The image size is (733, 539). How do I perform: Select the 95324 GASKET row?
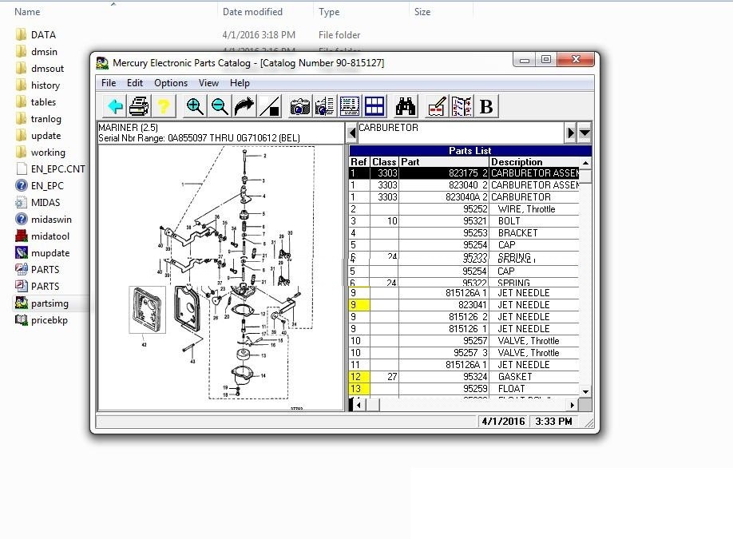click(464, 377)
